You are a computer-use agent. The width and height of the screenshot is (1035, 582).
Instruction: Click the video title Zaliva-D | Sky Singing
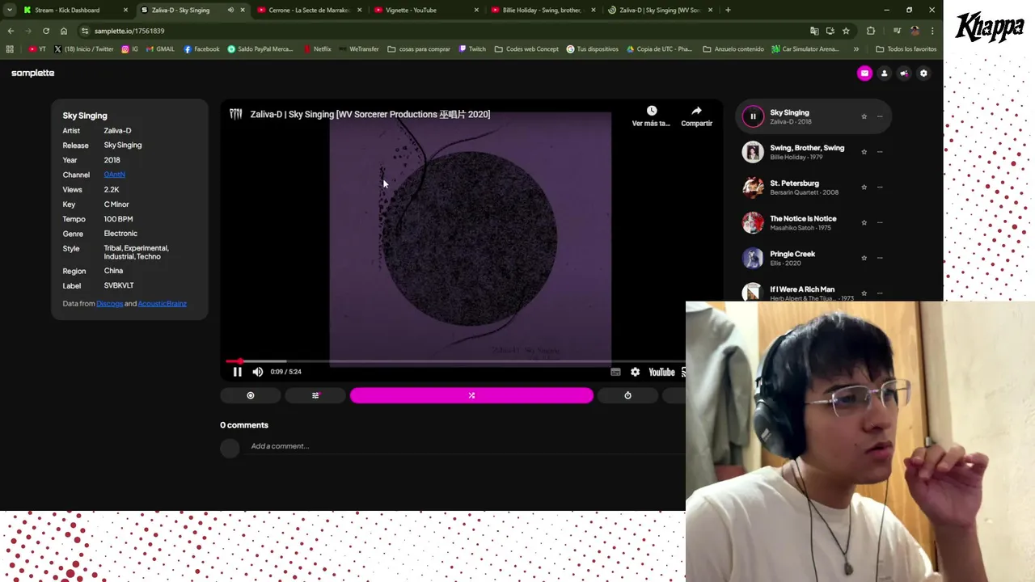click(x=370, y=114)
